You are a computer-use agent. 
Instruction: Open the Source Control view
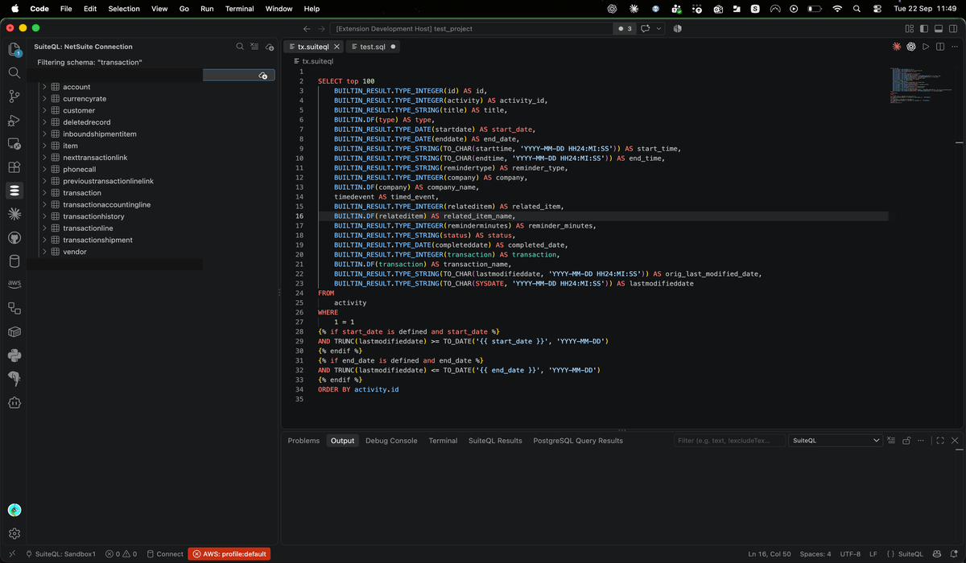coord(14,97)
